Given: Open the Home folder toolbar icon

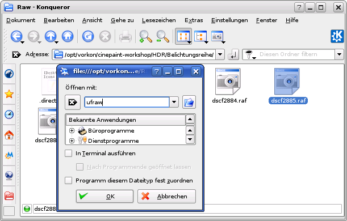Looking at the screenshot, I should click(x=68, y=36).
